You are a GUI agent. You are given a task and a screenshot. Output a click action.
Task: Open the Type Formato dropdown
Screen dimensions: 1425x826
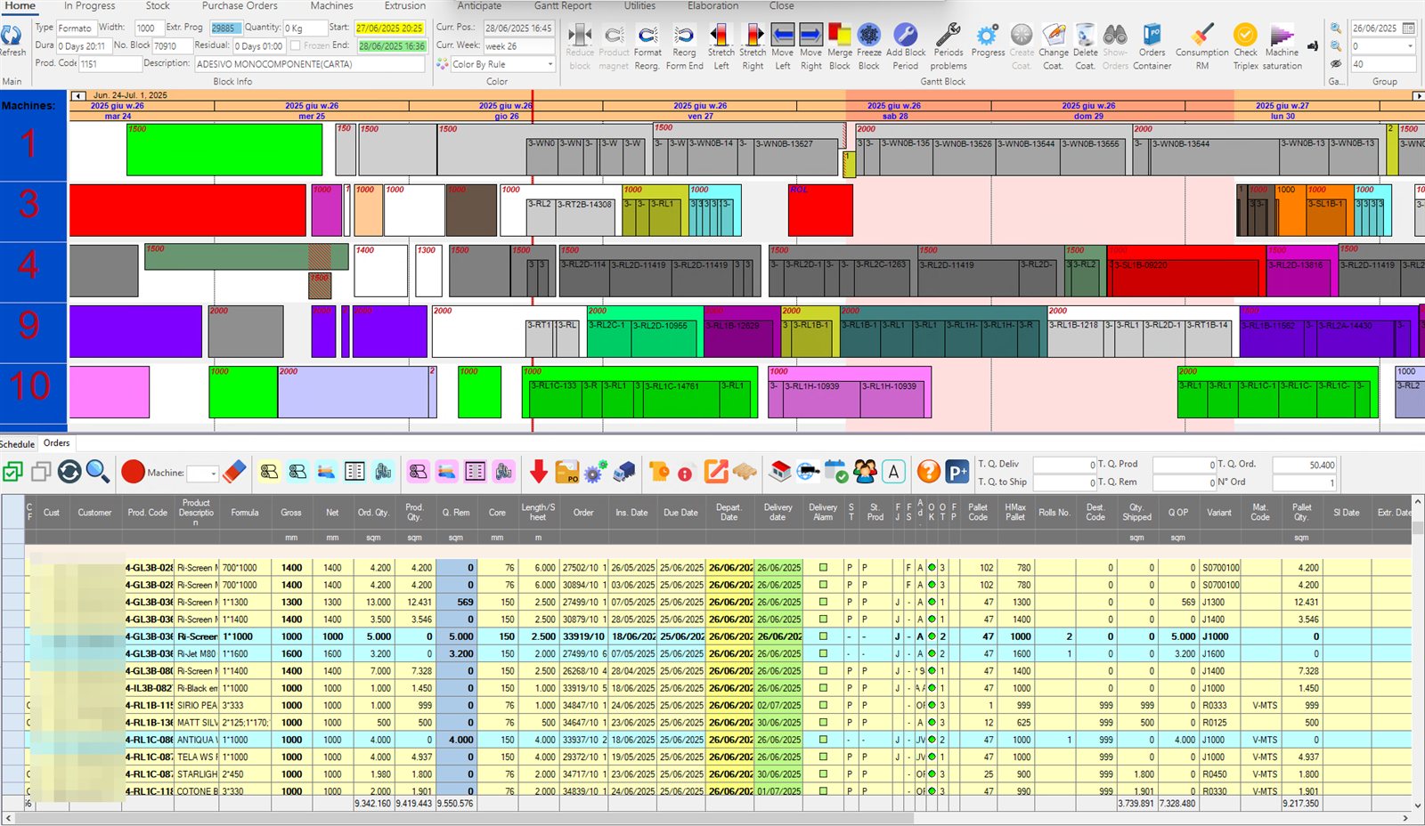pyautogui.click(x=76, y=28)
